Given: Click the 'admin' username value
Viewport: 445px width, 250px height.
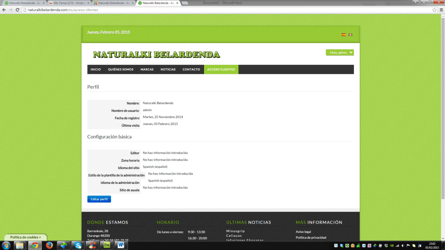Looking at the screenshot, I should [147, 110].
